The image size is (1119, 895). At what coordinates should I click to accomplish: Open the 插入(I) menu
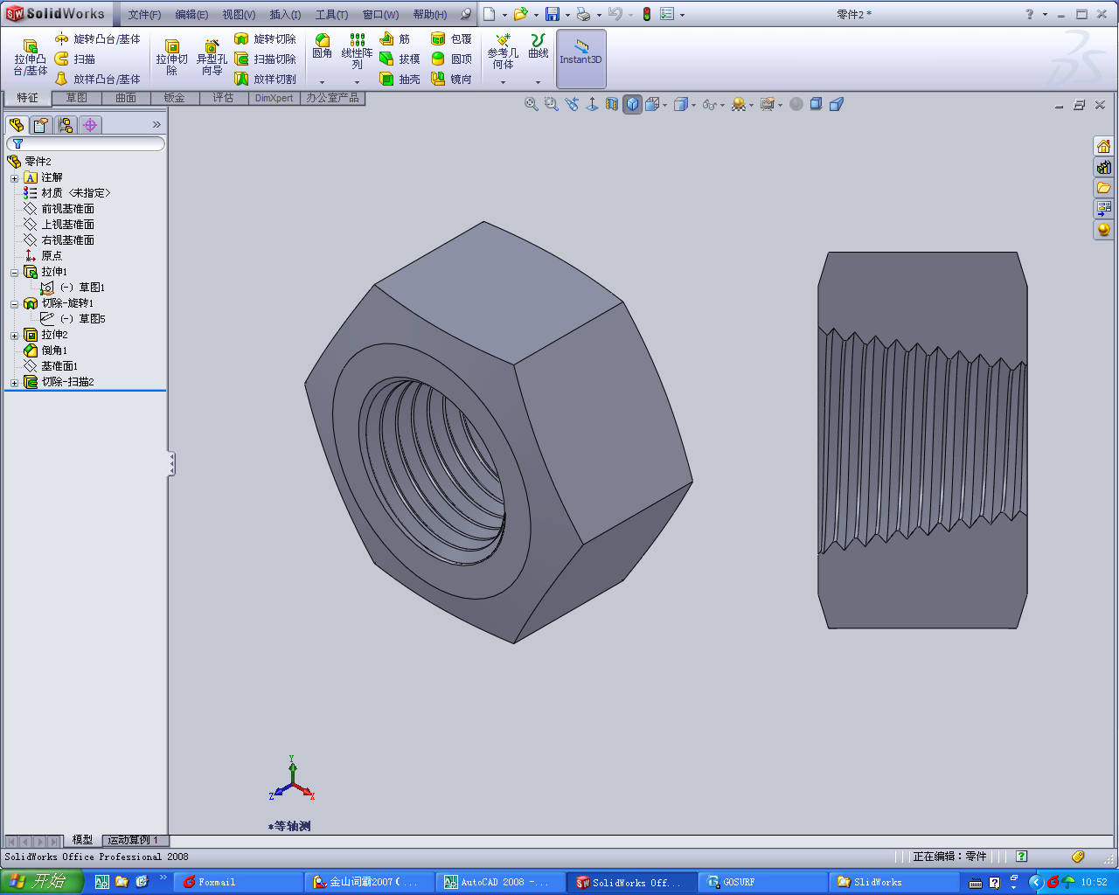coord(285,14)
